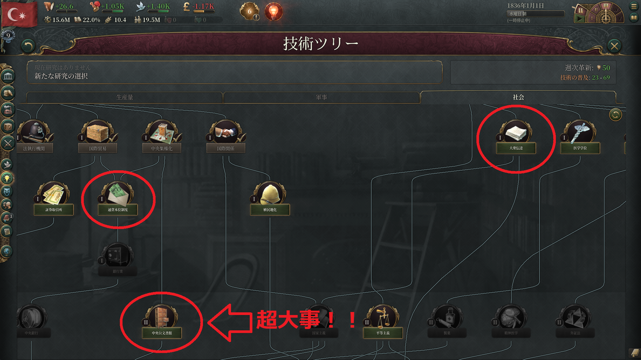Select the 植民地化 pith helmet technology

point(270,199)
